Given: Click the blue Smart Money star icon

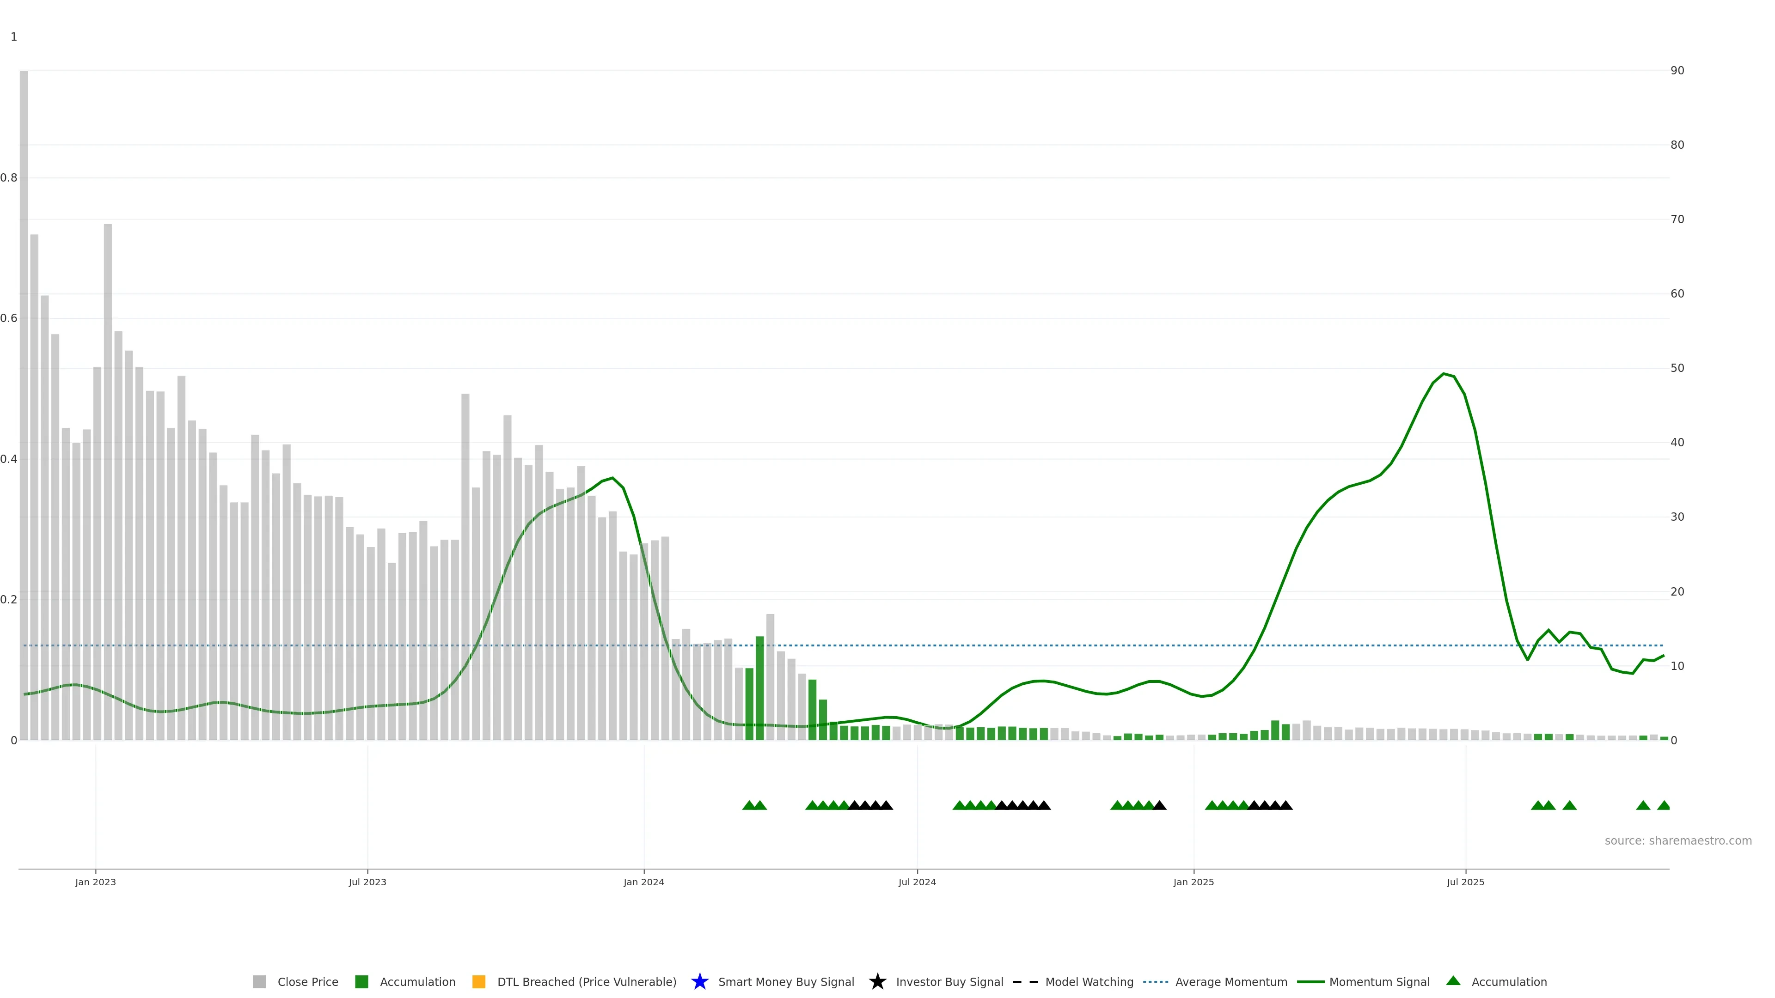Looking at the screenshot, I should click(x=699, y=982).
